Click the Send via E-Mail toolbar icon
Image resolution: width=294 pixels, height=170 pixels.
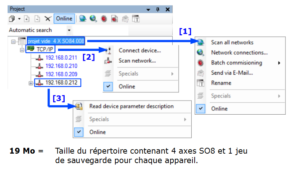point(125,18)
